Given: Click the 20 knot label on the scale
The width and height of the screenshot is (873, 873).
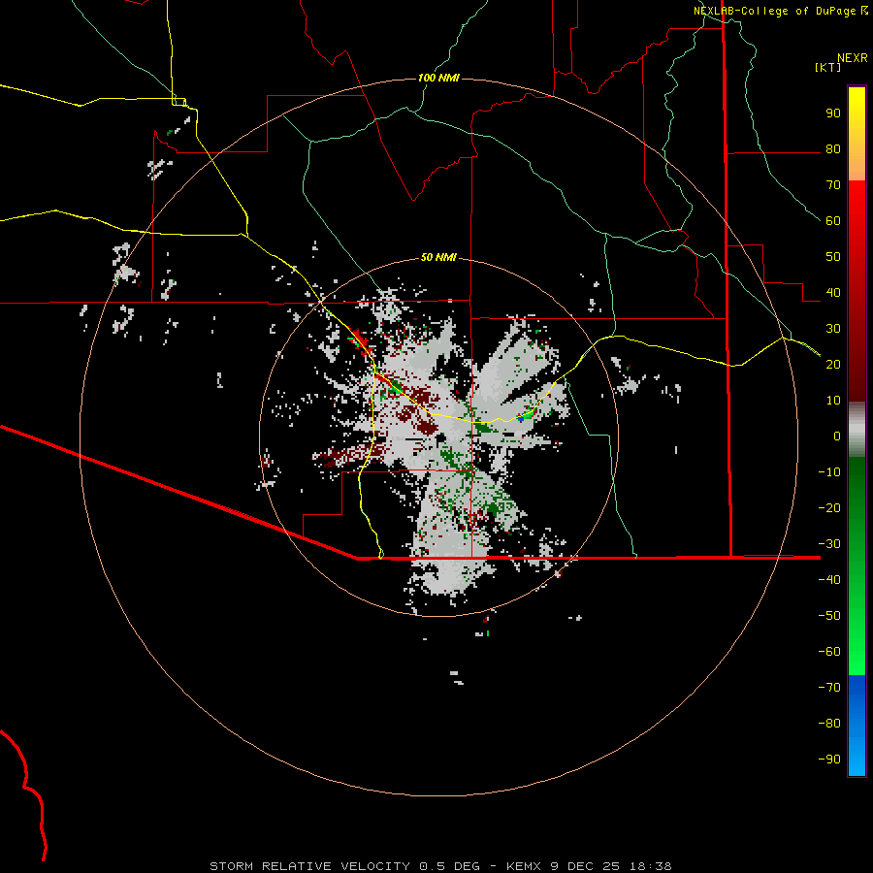Looking at the screenshot, I should click(833, 364).
